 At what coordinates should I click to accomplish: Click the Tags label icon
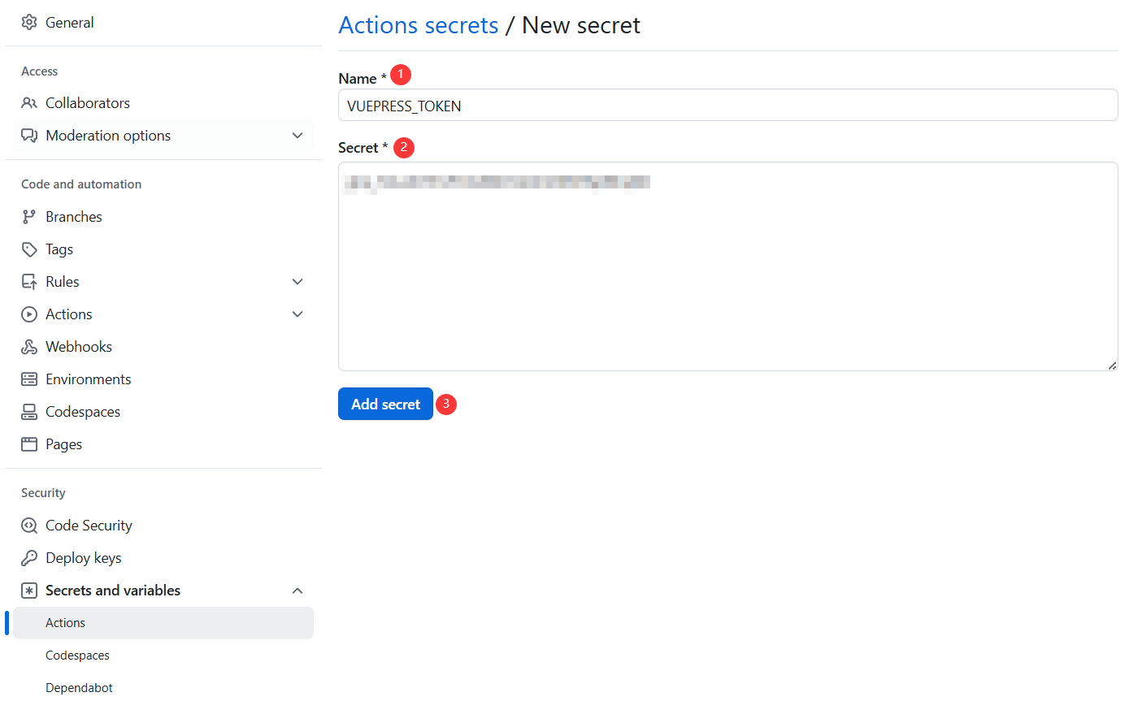coord(29,249)
